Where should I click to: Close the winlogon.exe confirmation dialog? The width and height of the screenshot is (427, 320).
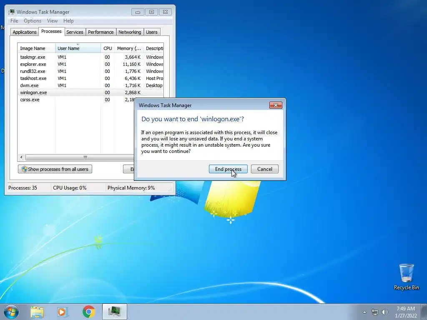click(x=276, y=105)
